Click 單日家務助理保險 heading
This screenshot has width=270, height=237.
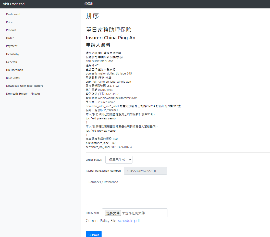tap(109, 30)
